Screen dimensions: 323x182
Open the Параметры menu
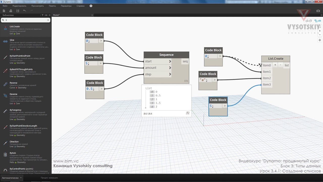tap(66, 6)
